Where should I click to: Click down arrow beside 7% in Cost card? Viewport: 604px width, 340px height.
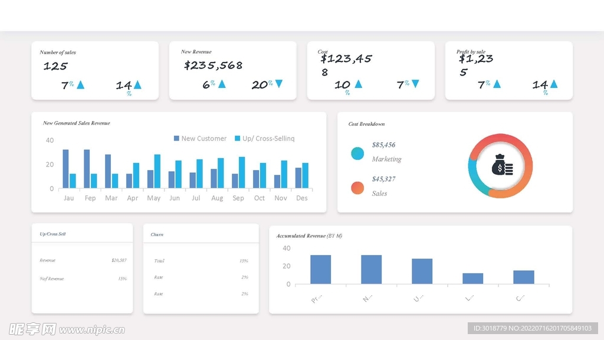pos(415,84)
